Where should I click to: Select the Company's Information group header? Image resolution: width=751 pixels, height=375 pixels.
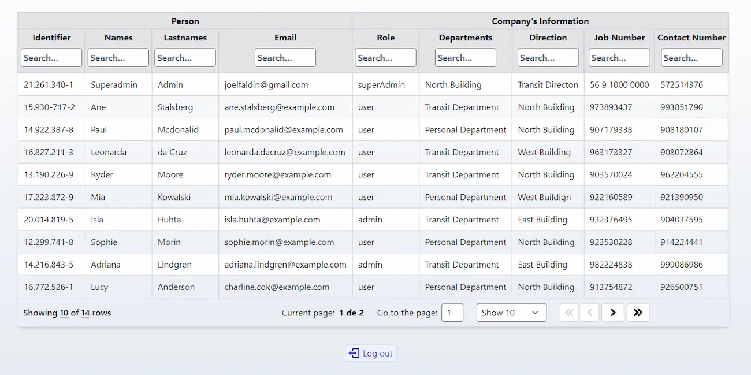click(x=540, y=21)
